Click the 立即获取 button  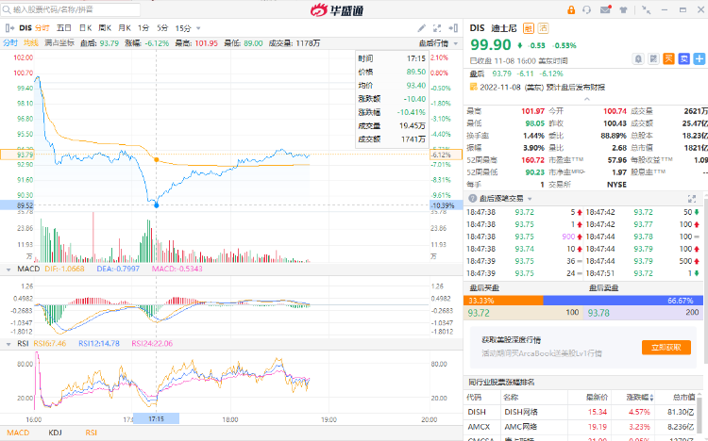coord(666,347)
